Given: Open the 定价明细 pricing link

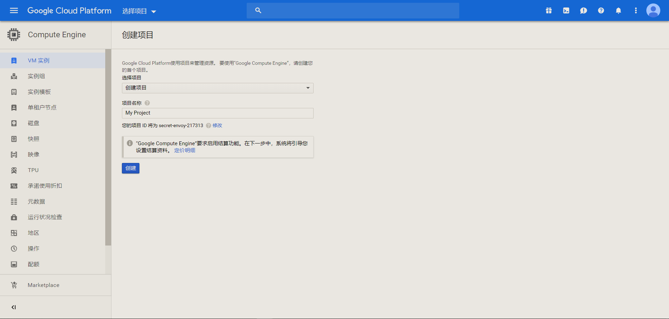Looking at the screenshot, I should pyautogui.click(x=185, y=150).
